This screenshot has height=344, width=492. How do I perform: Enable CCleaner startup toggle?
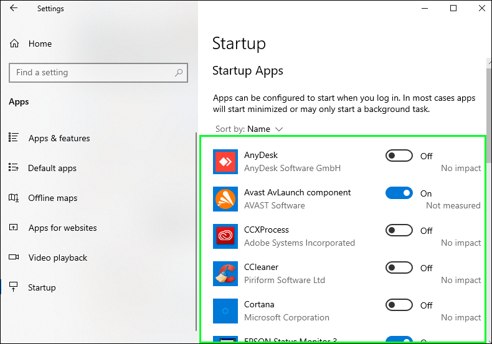399,267
